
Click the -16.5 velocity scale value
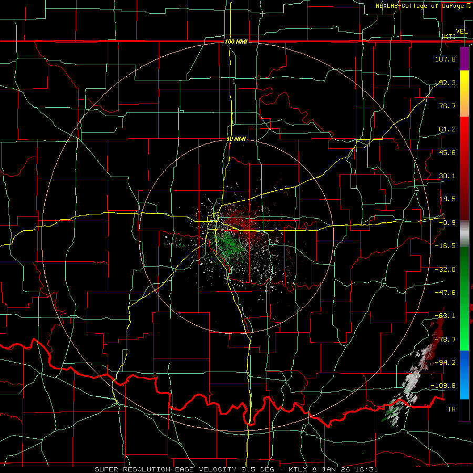tap(445, 246)
